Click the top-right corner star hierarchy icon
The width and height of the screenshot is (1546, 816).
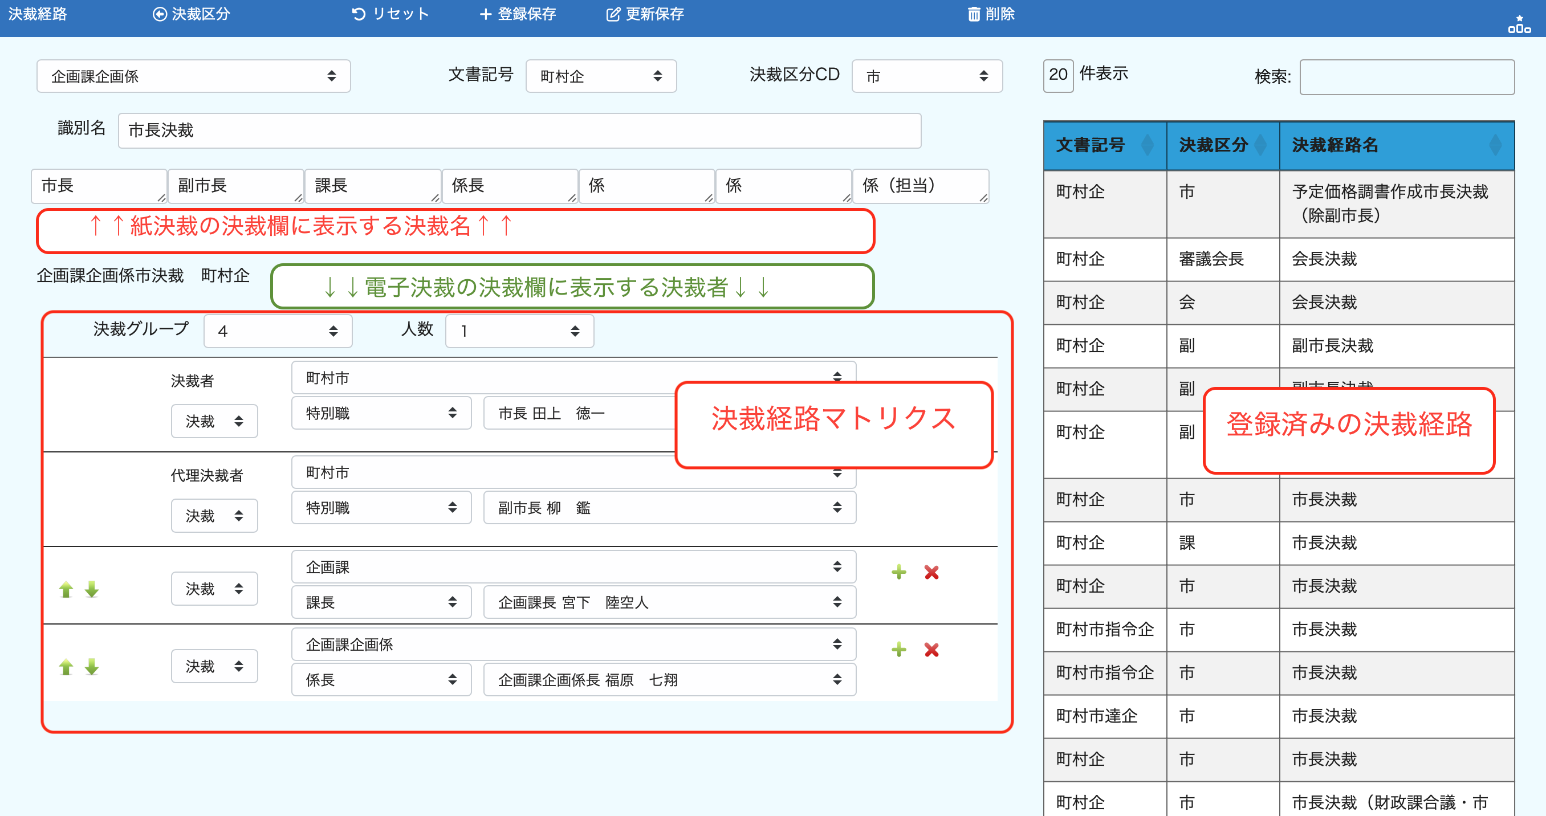point(1519,24)
